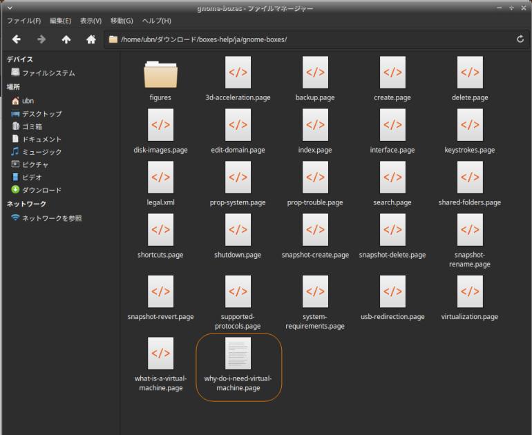Select the legal.xml file icon
Screen dimensions: 532x435
160,177
